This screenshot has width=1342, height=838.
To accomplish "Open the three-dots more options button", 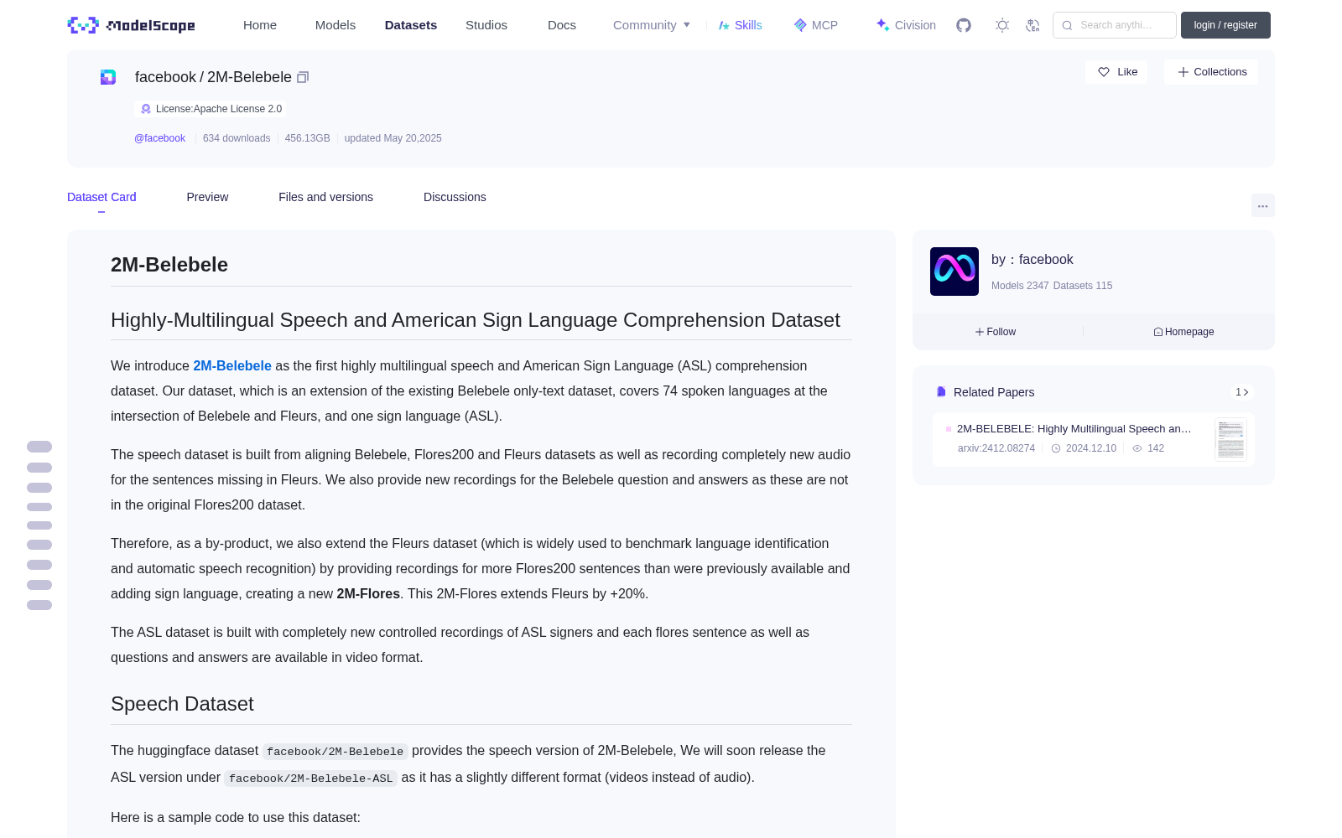I will click(x=1262, y=205).
